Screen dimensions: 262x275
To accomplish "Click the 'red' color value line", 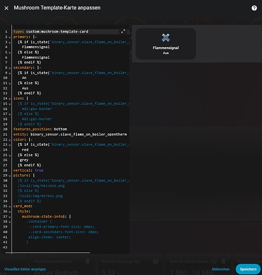I will pos(25,150).
